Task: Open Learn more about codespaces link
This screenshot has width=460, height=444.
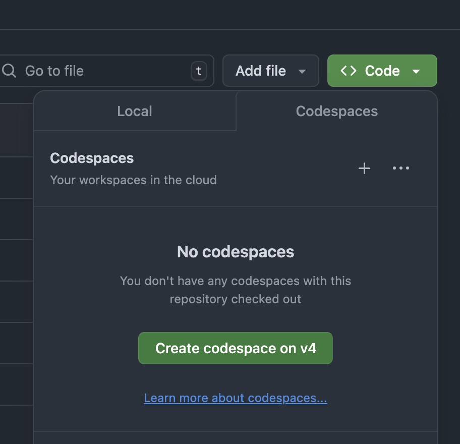Action: (236, 398)
